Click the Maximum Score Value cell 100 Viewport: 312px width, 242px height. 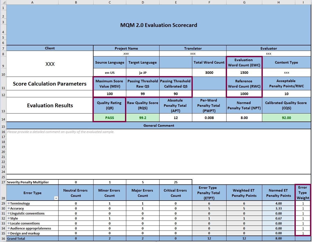coord(109,94)
